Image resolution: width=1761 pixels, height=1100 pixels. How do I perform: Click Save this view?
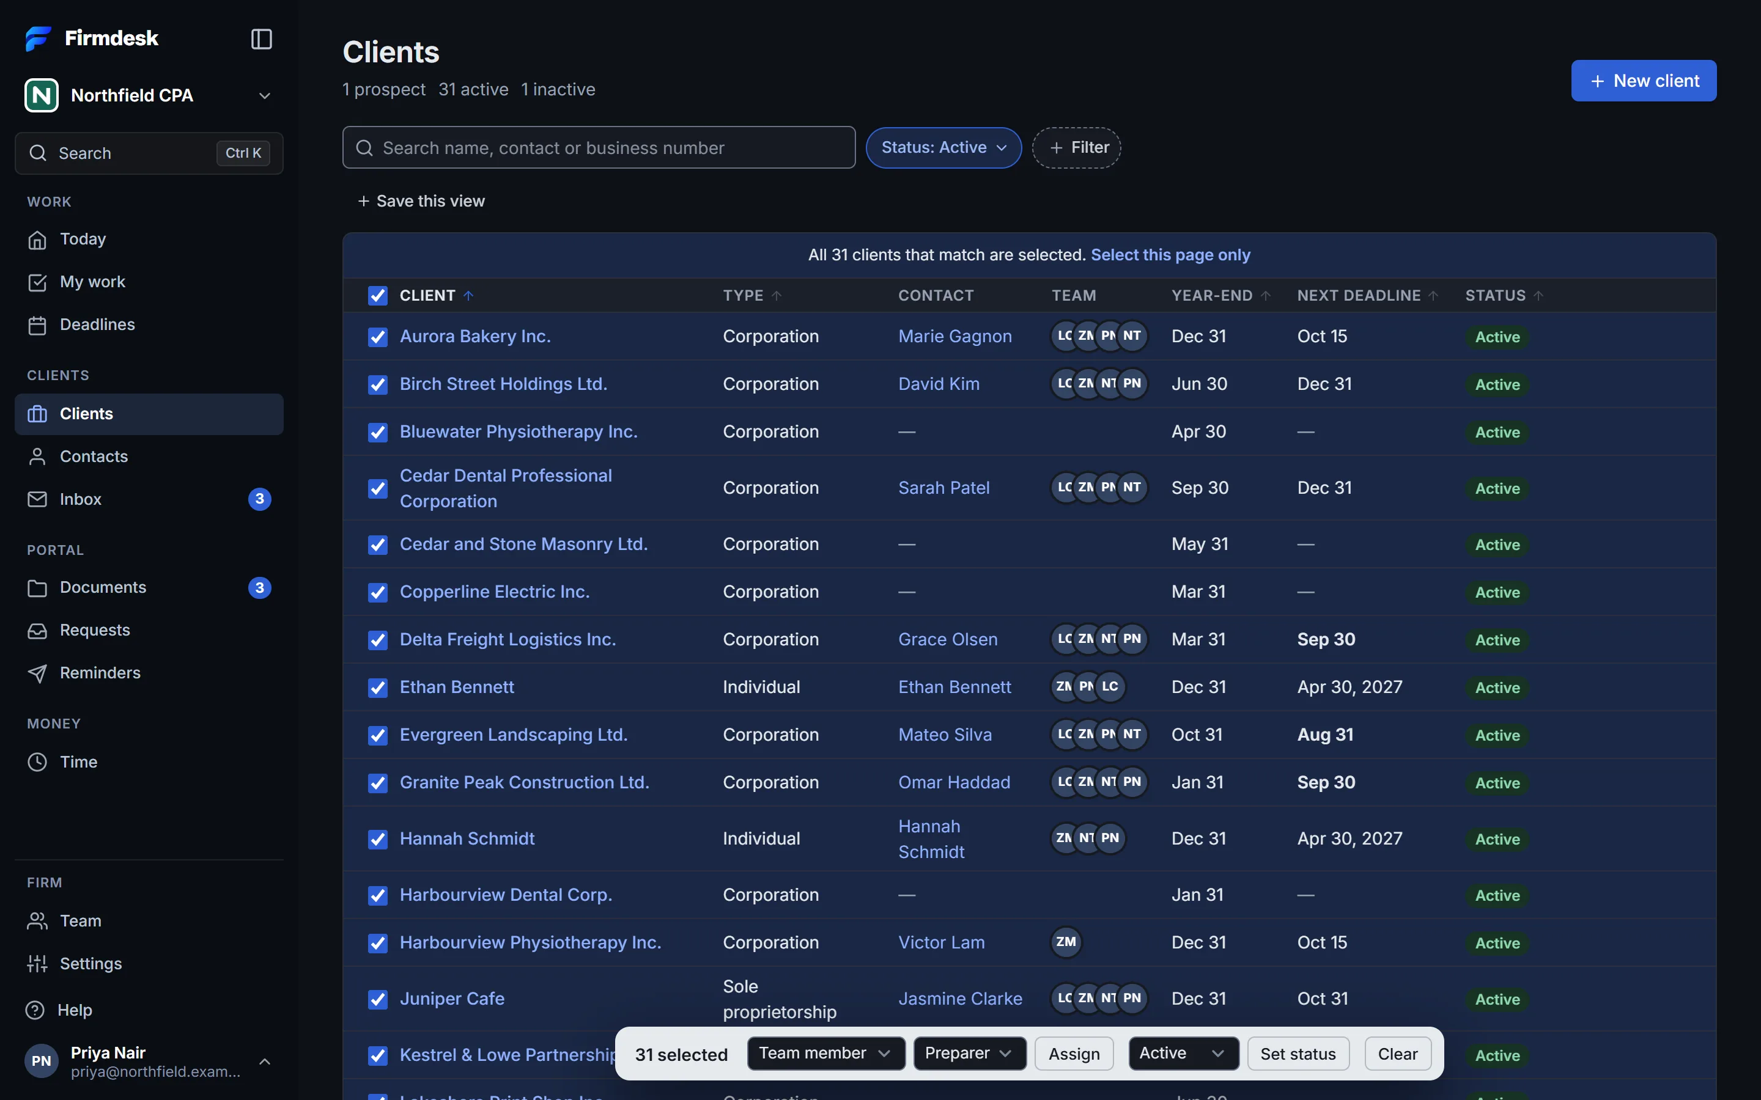pos(421,201)
